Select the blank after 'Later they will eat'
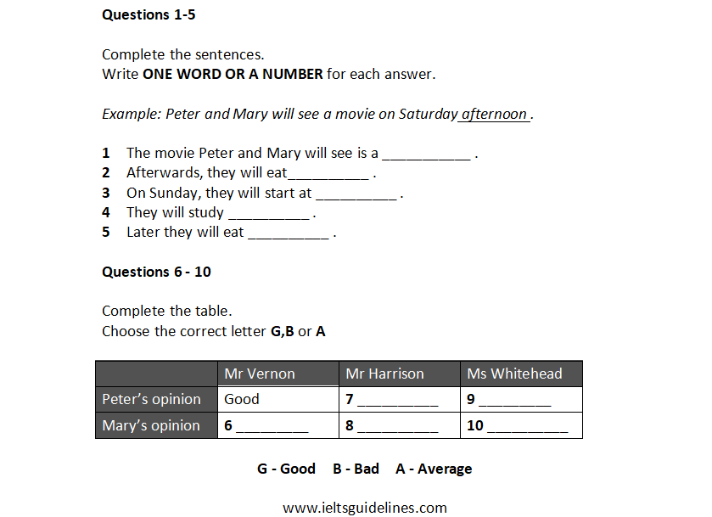712x517 pixels. (x=288, y=233)
